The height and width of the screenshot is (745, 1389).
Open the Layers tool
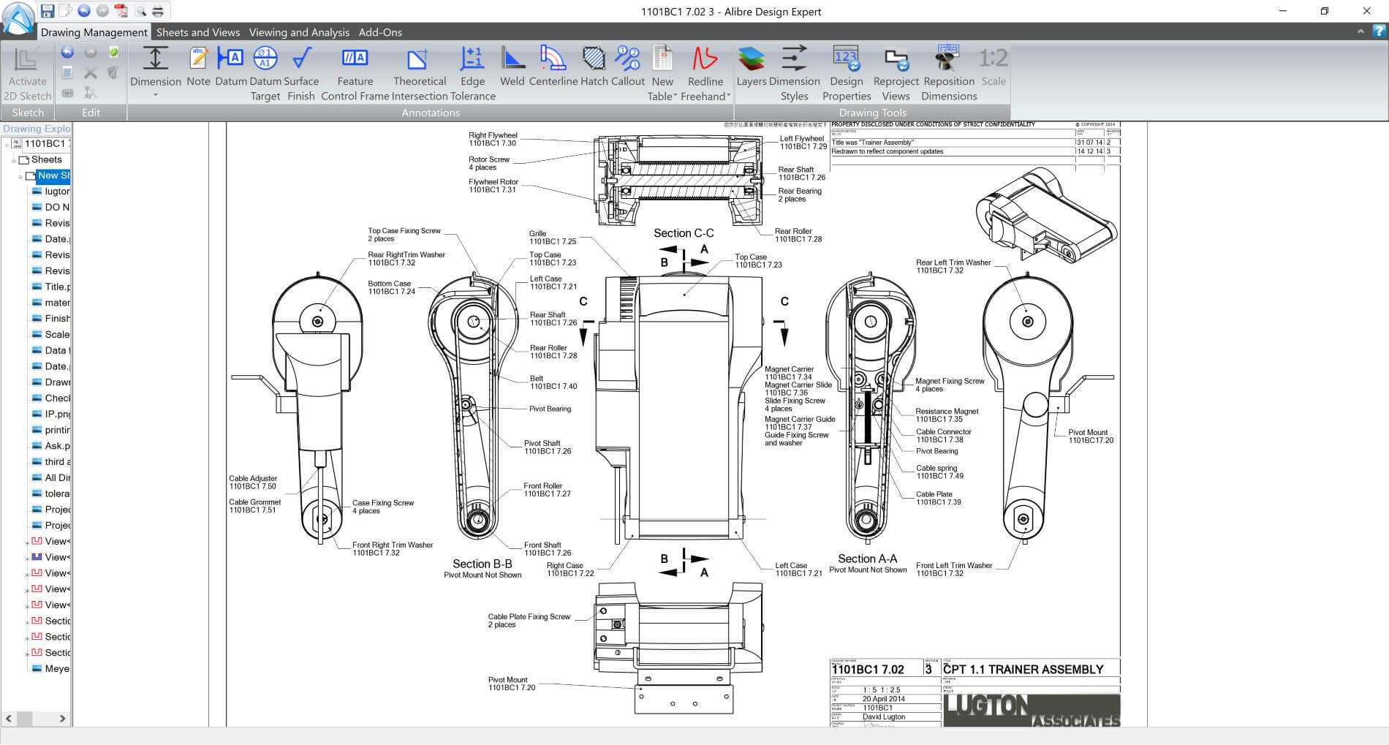[x=752, y=67]
